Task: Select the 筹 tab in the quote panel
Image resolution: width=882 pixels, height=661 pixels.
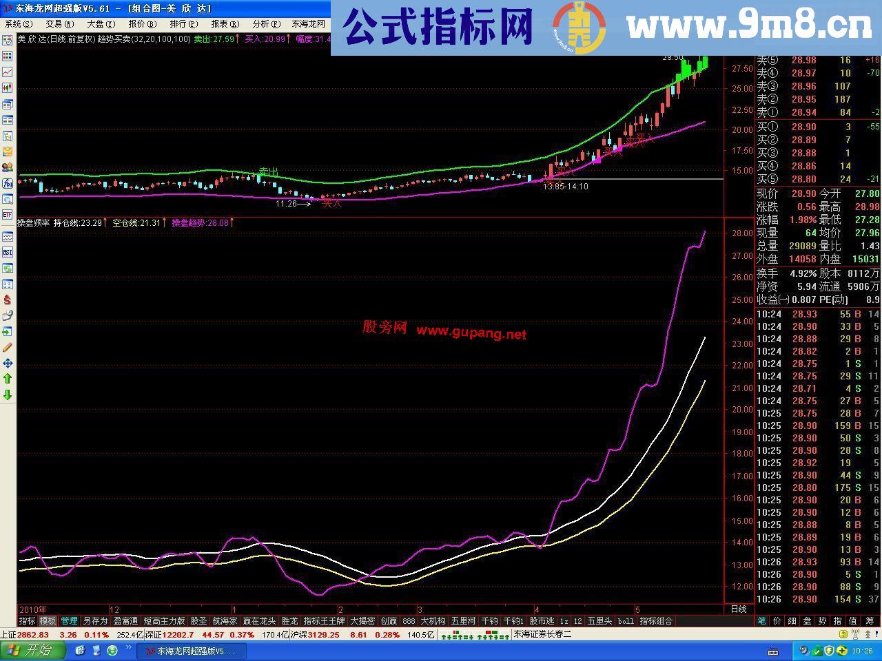Action: point(870,621)
